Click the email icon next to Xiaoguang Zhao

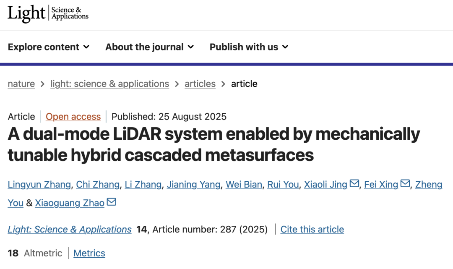pyautogui.click(x=112, y=202)
